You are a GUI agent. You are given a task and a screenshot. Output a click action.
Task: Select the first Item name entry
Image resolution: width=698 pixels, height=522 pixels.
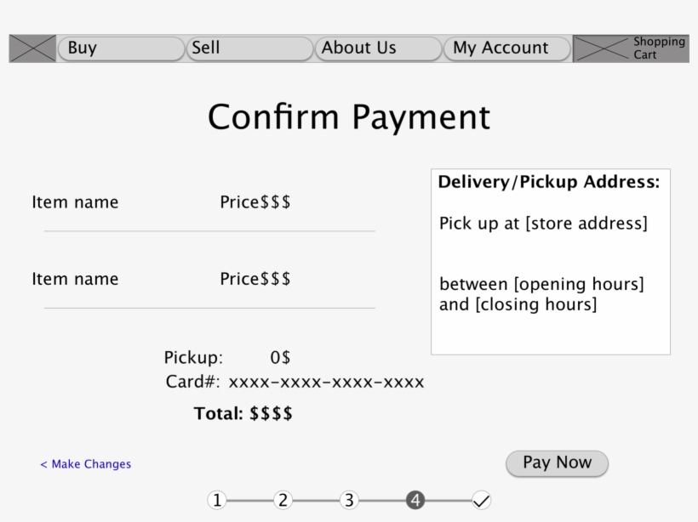click(75, 202)
